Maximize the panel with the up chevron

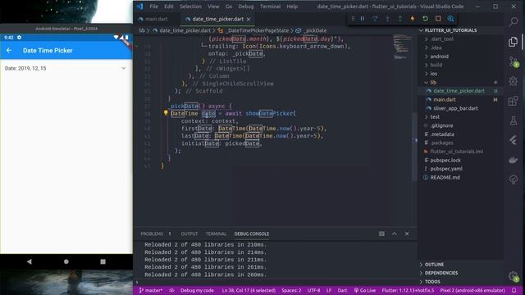[394, 234]
